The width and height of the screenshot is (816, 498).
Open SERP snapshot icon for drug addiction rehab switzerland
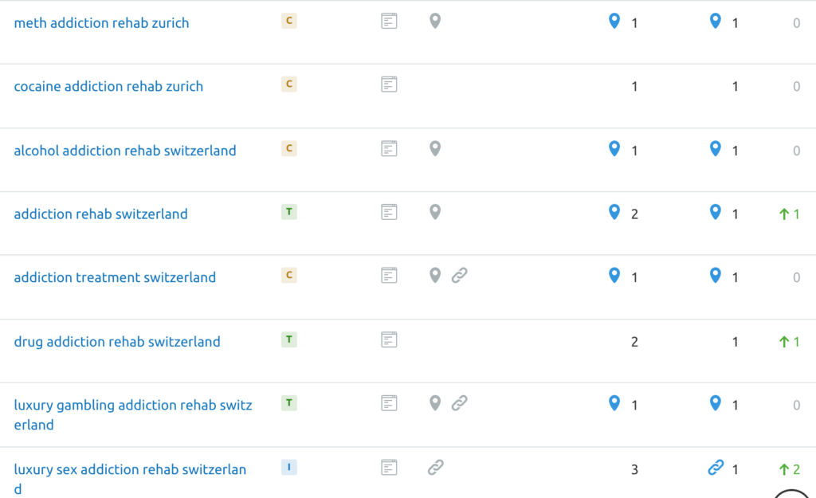point(389,339)
